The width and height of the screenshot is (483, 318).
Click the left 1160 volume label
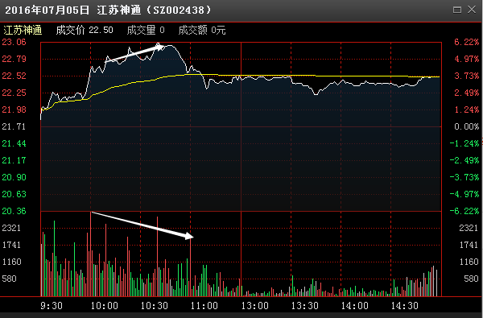click(x=11, y=262)
